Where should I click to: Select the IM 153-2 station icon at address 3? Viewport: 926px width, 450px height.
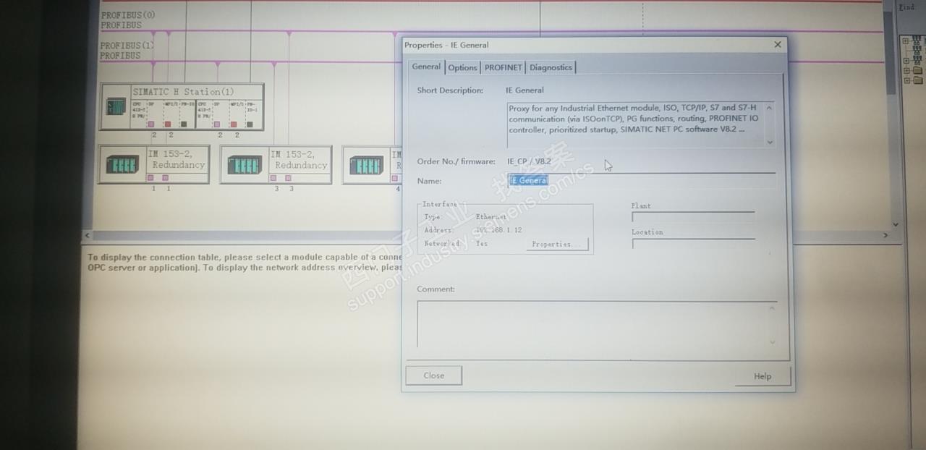(x=245, y=165)
